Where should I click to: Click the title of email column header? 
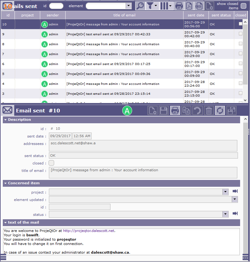pos(124,15)
